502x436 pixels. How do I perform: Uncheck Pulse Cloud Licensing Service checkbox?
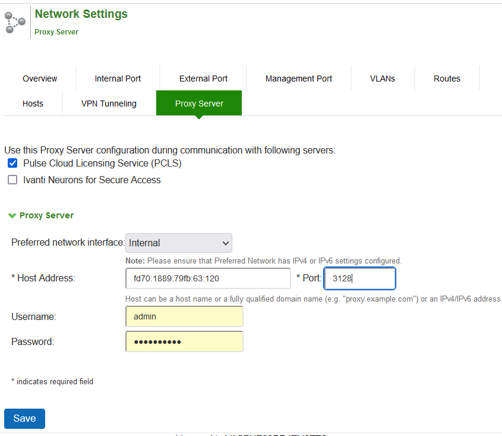12,163
